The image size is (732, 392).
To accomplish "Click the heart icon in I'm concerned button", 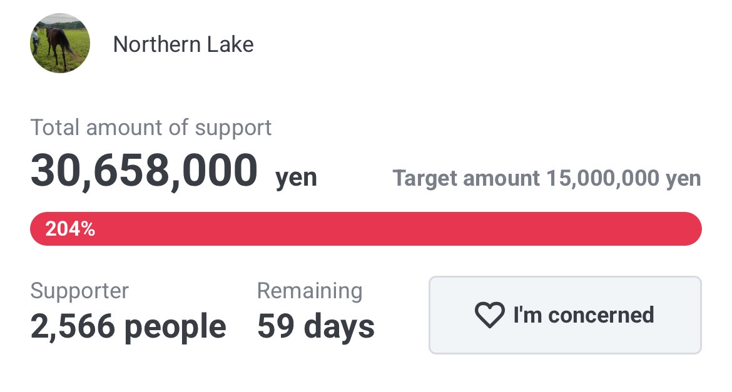I will pos(489,315).
